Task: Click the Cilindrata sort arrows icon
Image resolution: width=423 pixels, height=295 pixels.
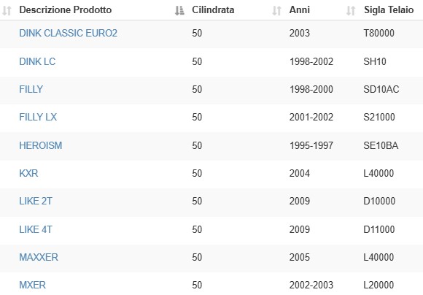Action: 276,10
